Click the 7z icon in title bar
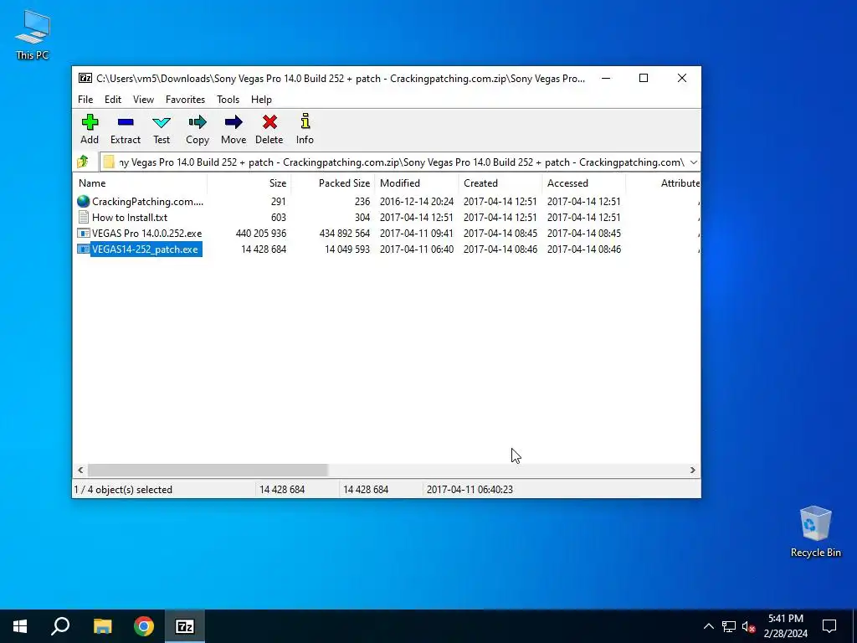The width and height of the screenshot is (857, 643). click(85, 78)
